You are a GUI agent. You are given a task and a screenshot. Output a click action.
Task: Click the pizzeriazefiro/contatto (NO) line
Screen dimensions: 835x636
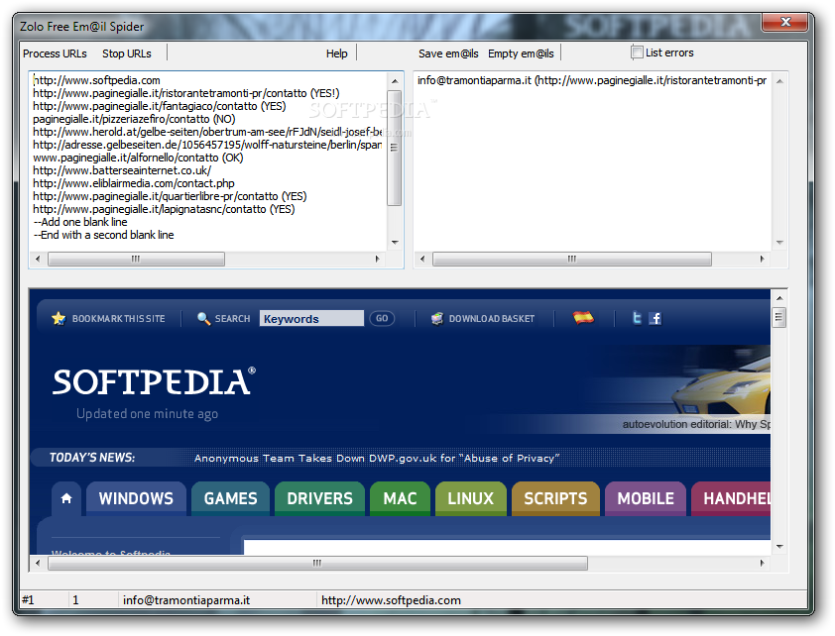click(x=134, y=119)
